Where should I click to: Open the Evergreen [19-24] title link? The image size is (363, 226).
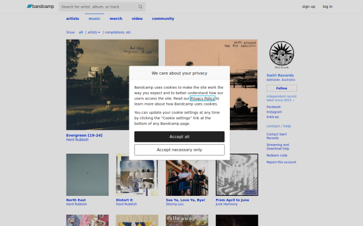84,136
